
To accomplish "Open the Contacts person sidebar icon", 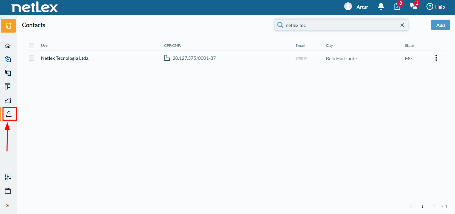I will tap(9, 114).
